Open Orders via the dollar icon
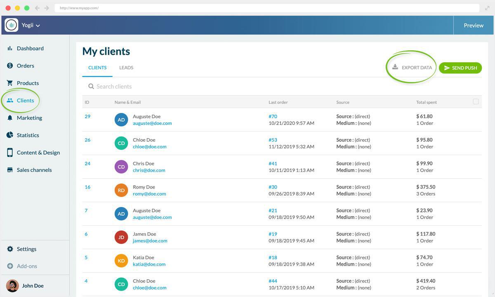 coord(10,66)
